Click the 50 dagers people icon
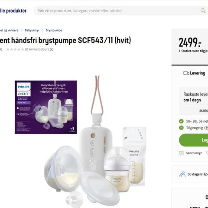The width and height of the screenshot is (208, 208). point(182,174)
